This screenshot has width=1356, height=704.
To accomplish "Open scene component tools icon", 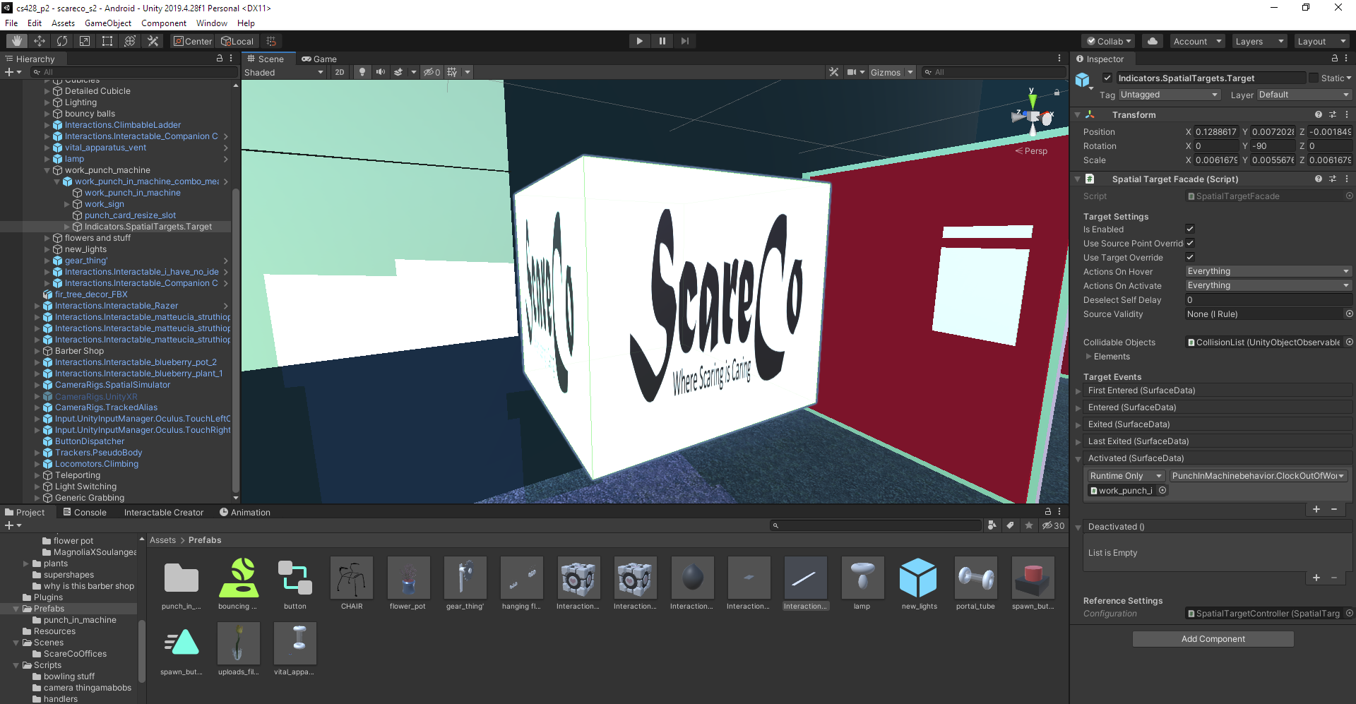I will tap(833, 72).
